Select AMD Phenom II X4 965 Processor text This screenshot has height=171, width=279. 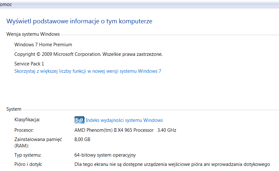pos(114,130)
